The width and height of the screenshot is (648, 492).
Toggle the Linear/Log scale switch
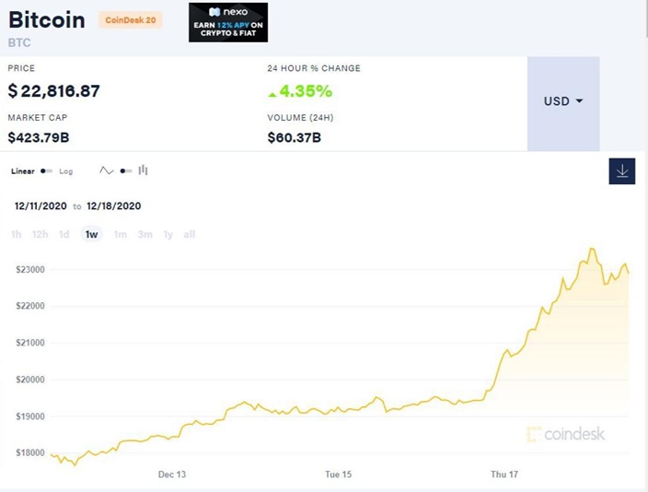pyautogui.click(x=46, y=170)
